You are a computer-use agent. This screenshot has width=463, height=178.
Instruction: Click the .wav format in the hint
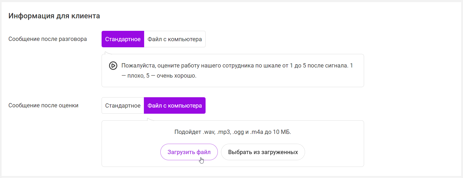click(x=209, y=132)
